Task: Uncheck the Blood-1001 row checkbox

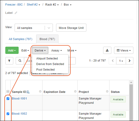Action: [8, 99]
